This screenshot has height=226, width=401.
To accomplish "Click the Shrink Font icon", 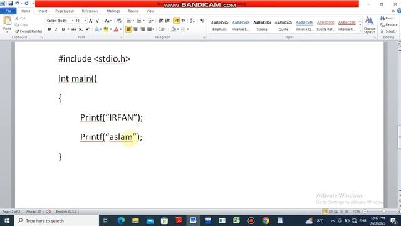I will point(98,21).
